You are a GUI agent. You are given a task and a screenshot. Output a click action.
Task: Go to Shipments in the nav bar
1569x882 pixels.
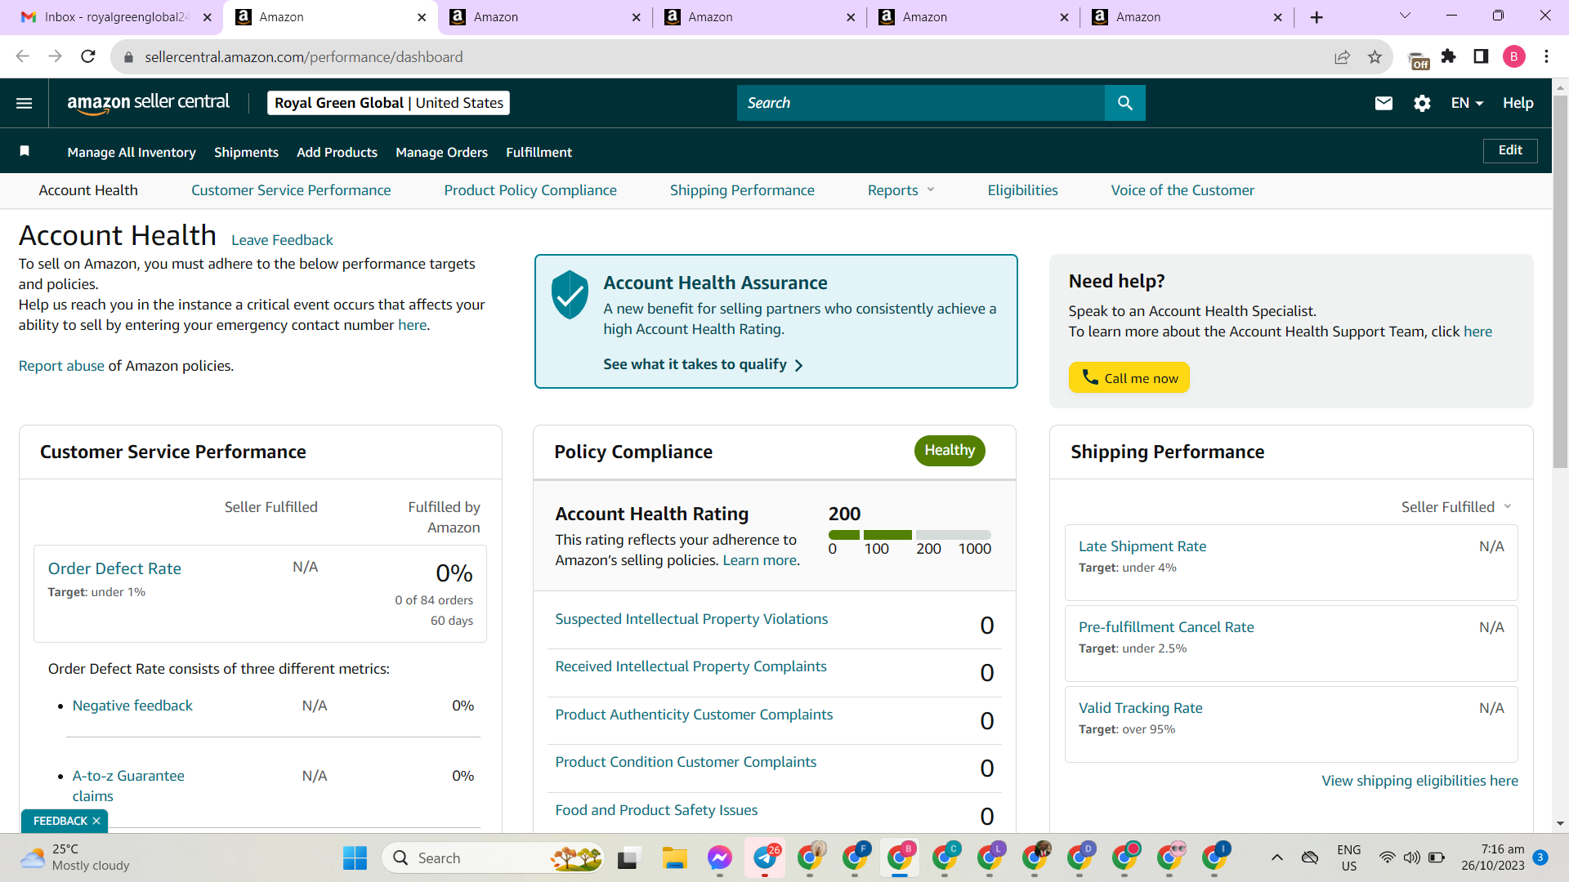pyautogui.click(x=246, y=152)
